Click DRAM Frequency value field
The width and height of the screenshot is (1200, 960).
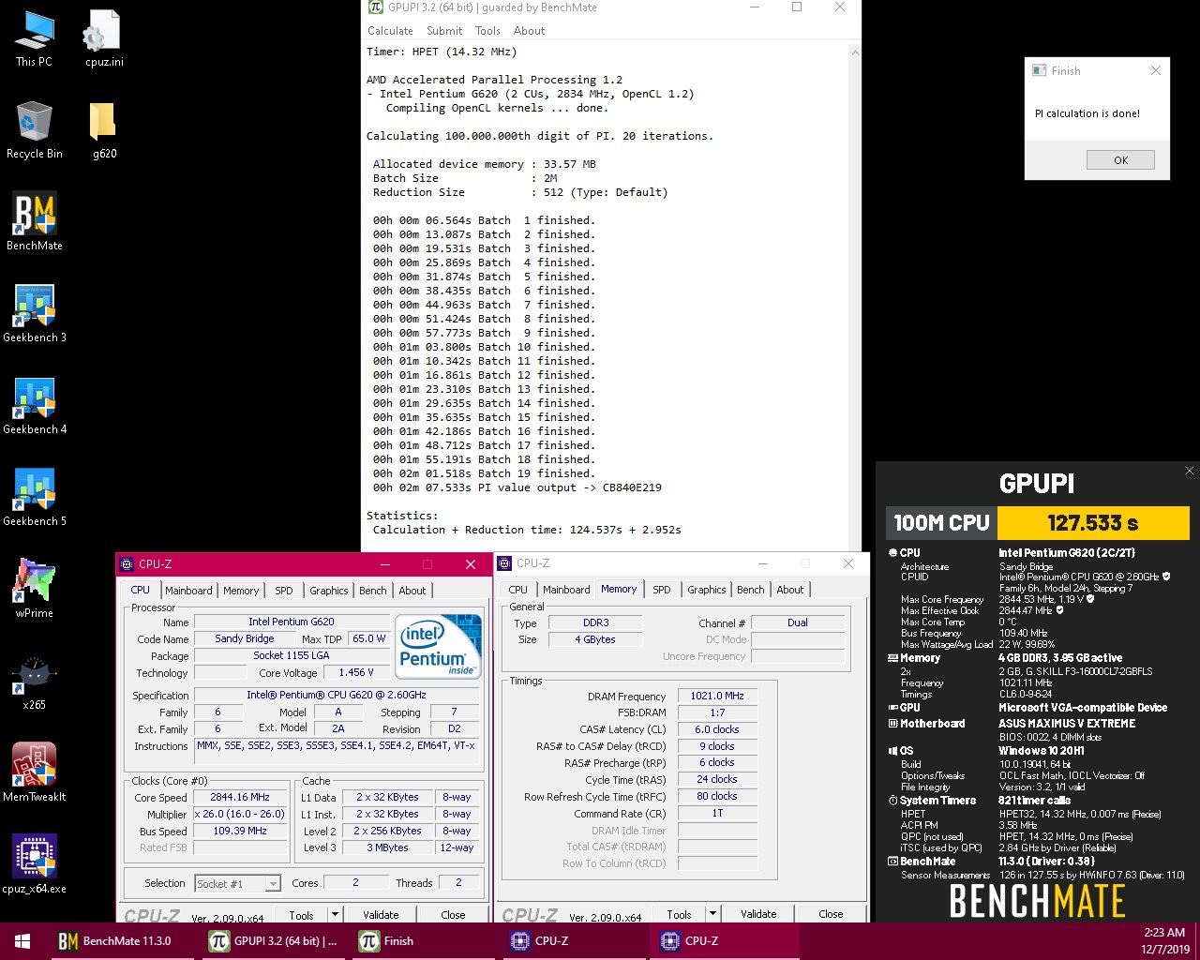(717, 696)
